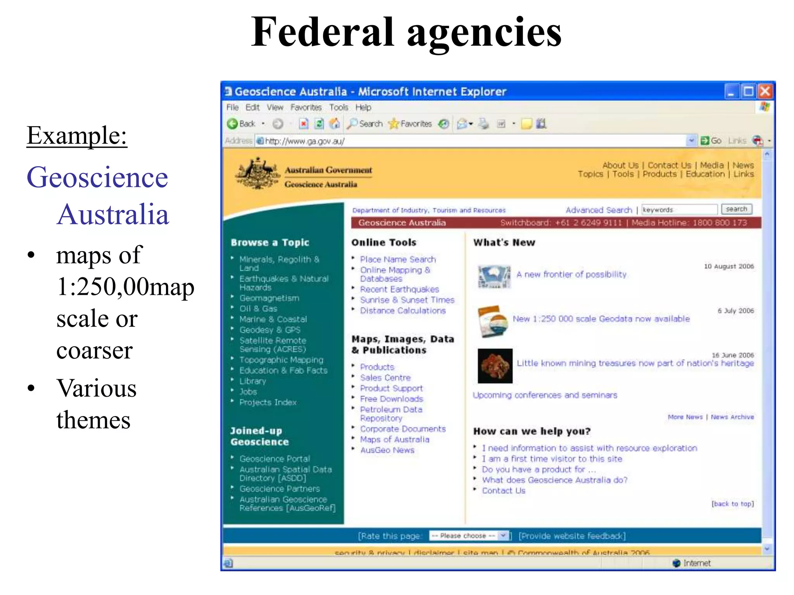Click the address bar URL field
This screenshot has width=794, height=595.
pyautogui.click(x=471, y=141)
